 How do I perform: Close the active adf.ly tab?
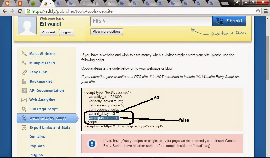[50, 3]
